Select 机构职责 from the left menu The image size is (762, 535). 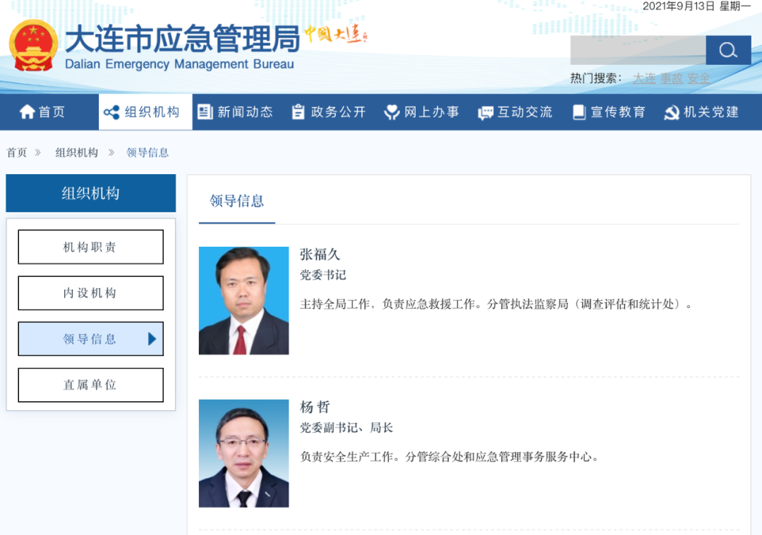coord(90,247)
